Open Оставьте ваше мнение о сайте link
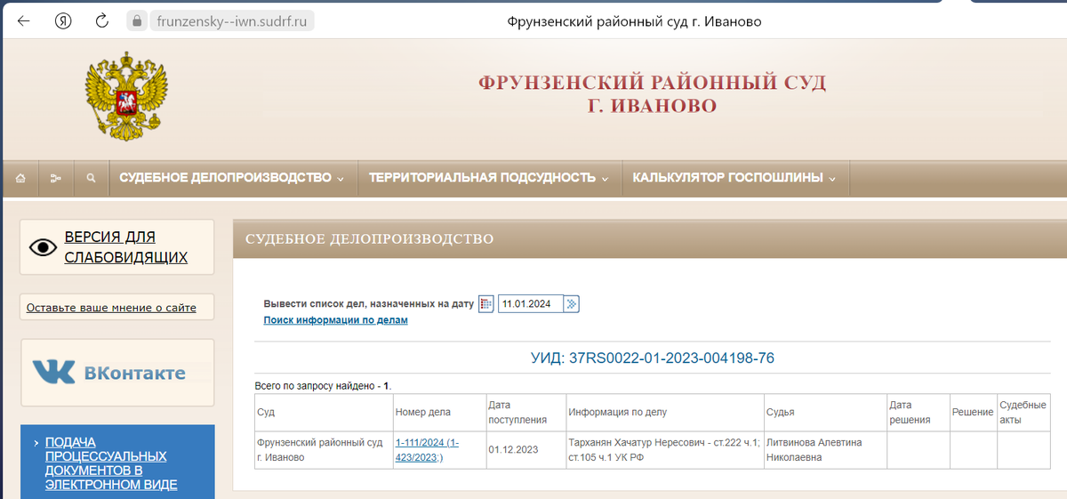The height and width of the screenshot is (499, 1067). (x=111, y=308)
